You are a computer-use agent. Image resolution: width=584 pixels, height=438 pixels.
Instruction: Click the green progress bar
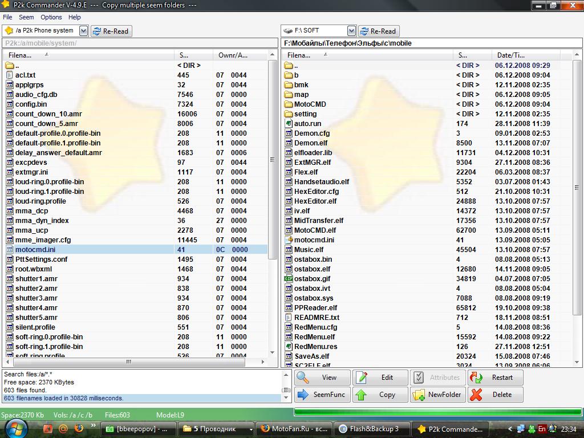pyautogui.click(x=438, y=412)
